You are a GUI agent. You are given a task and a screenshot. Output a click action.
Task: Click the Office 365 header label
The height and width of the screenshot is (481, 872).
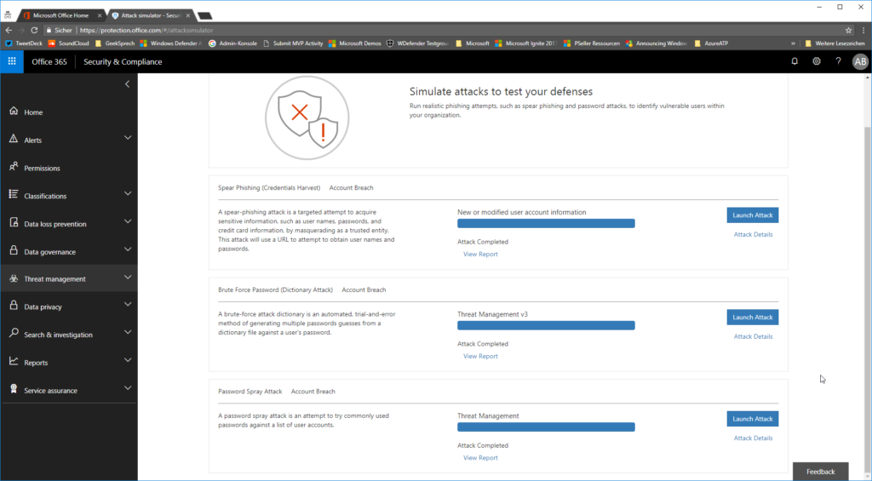click(x=49, y=62)
